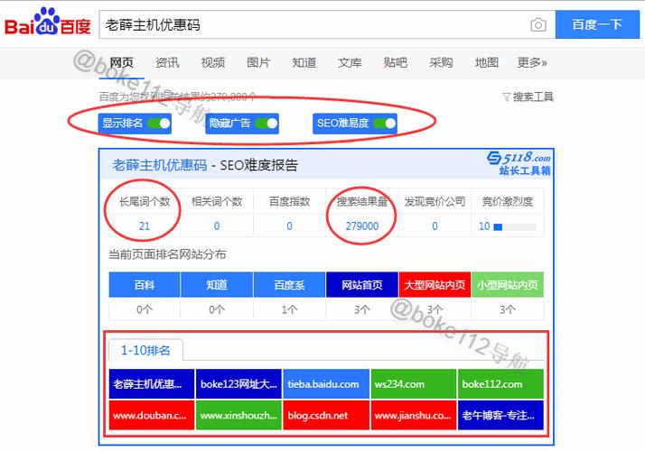Open the blog.csdn.net ranking tile
Viewport: 645px width, 451px height.
[326, 415]
